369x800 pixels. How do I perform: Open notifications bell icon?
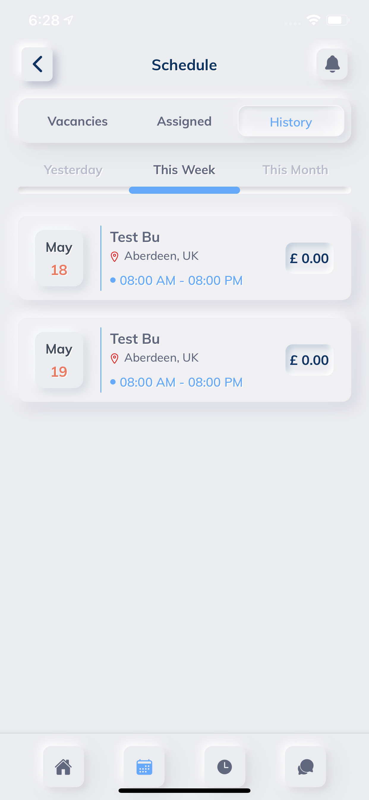point(332,64)
